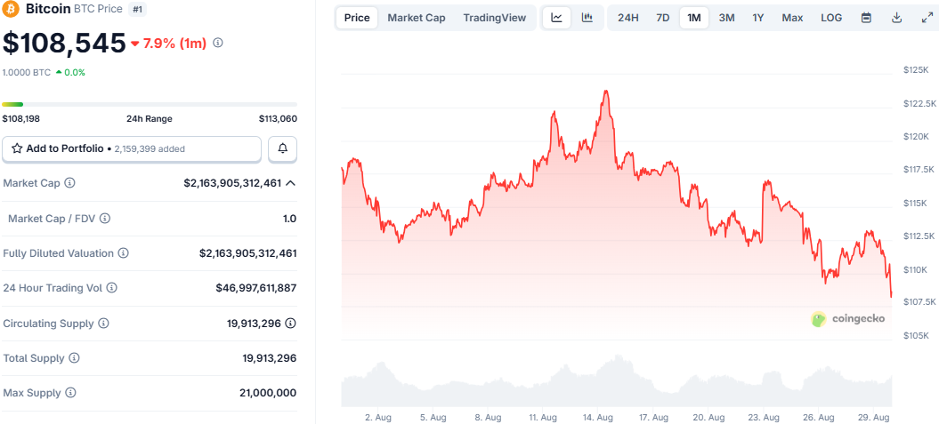The height and width of the screenshot is (424, 939).
Task: Open the calendar date range picker
Action: click(866, 18)
